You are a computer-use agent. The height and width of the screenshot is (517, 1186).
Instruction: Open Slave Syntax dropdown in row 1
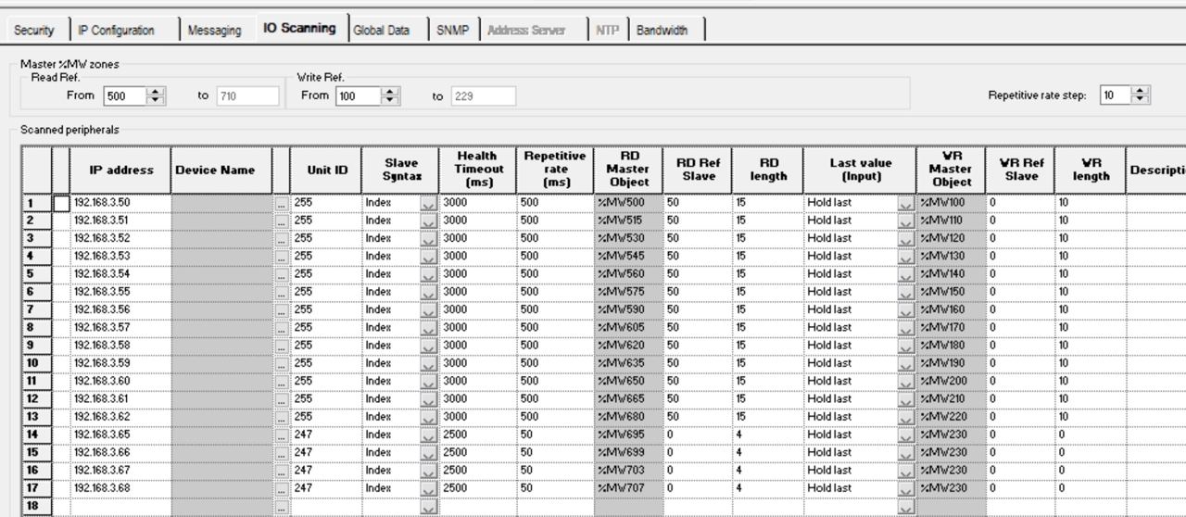coord(428,203)
